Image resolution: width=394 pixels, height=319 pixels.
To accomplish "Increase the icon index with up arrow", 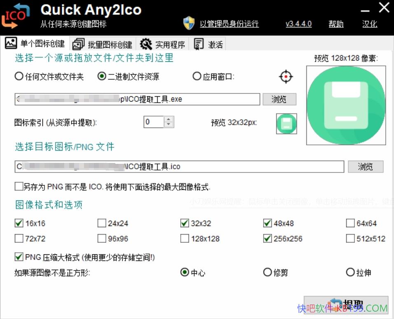I will point(169,119).
